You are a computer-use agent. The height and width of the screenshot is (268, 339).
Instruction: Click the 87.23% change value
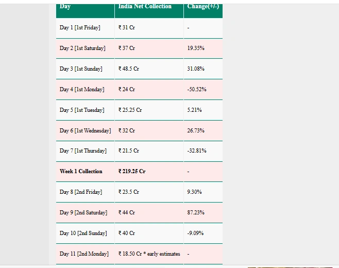click(x=196, y=212)
